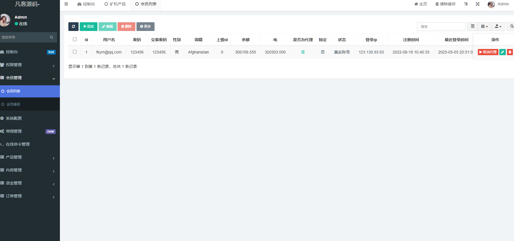514x241 pixels.
Task: Open 会员等级 in sidebar menu
Action: [x=14, y=104]
